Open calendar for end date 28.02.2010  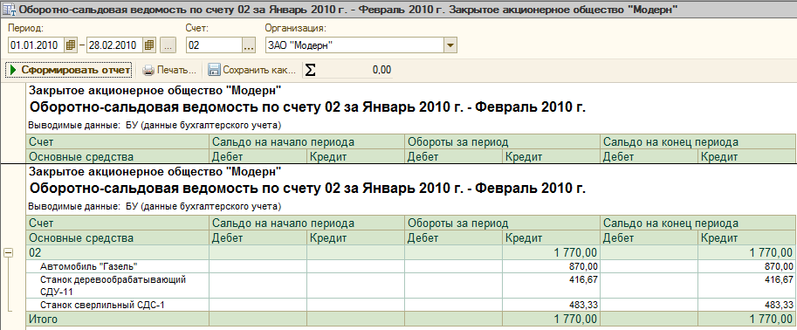149,45
